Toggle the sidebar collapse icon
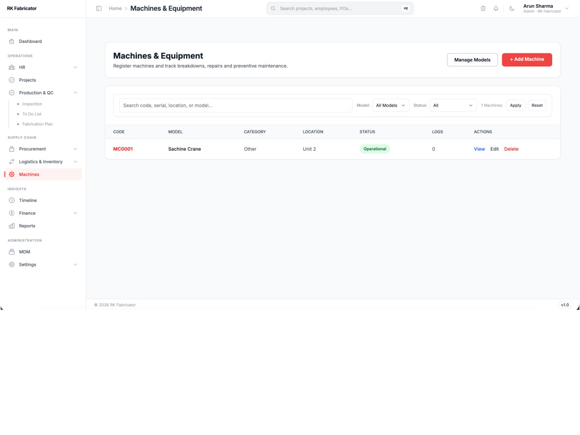The image size is (580, 435). click(99, 9)
